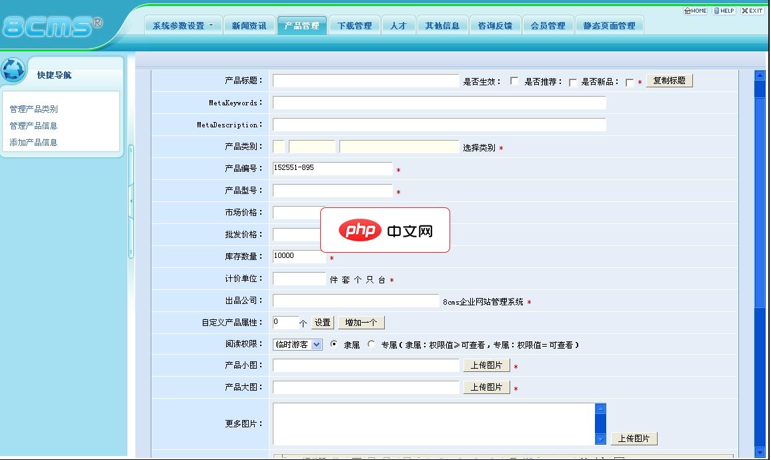This screenshot has width=771, height=460.
Task: Click the 设置 button
Action: (x=323, y=323)
